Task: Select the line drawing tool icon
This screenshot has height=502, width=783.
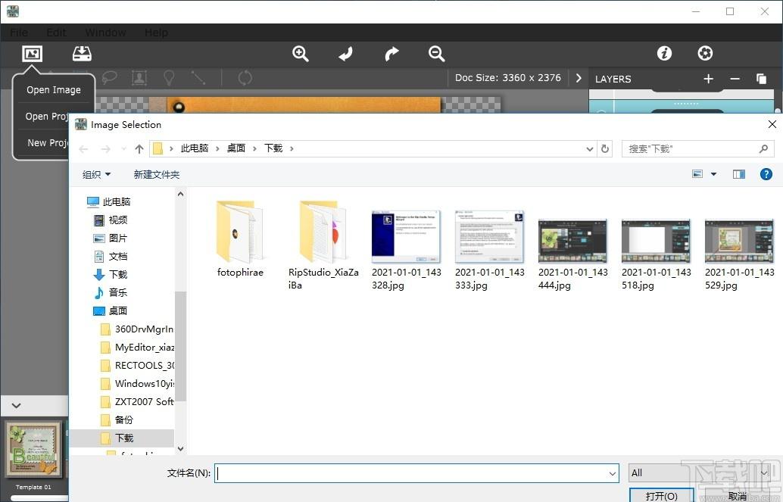Action: click(x=198, y=77)
